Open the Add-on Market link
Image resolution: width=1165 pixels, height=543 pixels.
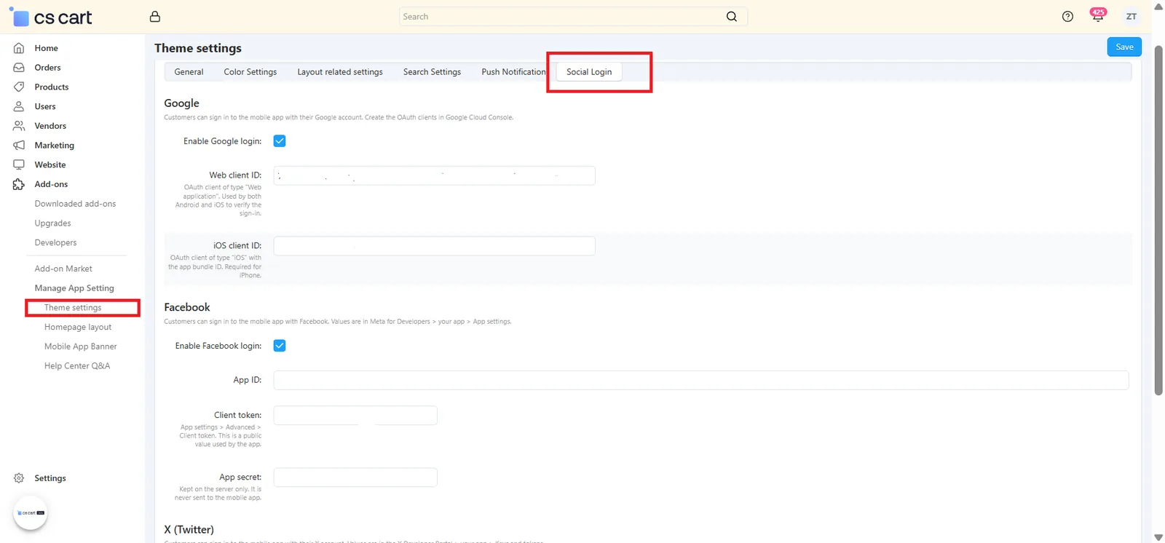pos(63,269)
